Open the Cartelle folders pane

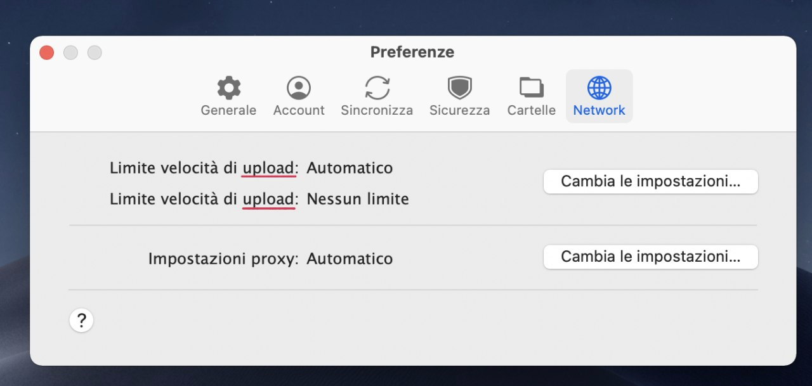[x=530, y=95]
